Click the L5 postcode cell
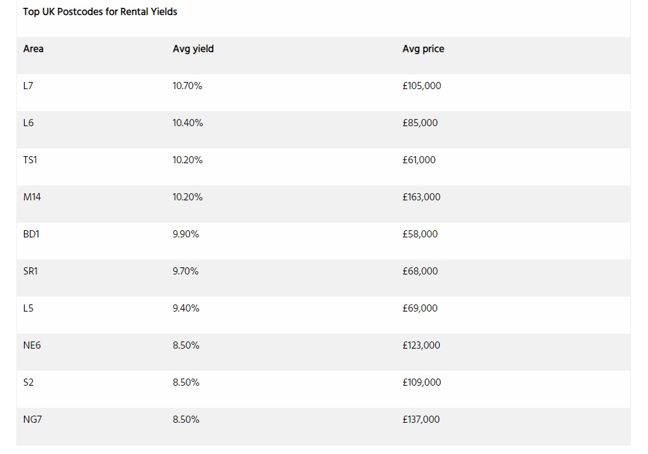 coord(28,308)
